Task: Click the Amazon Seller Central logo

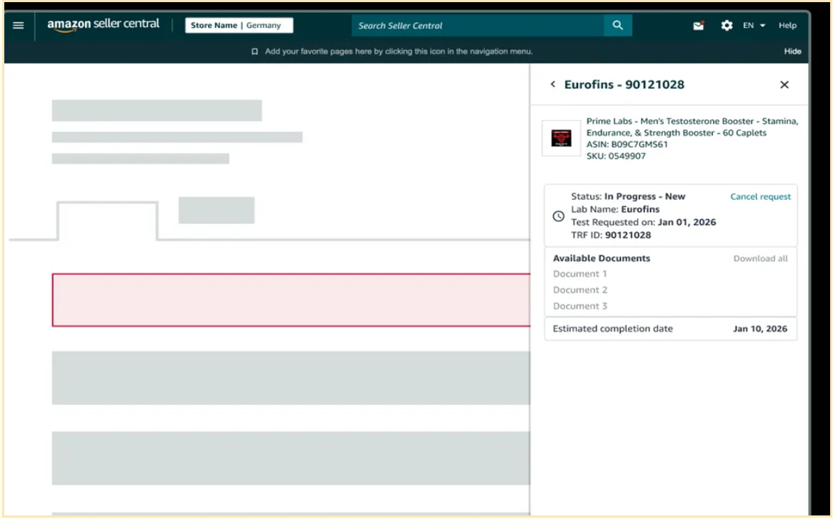Action: tap(103, 25)
